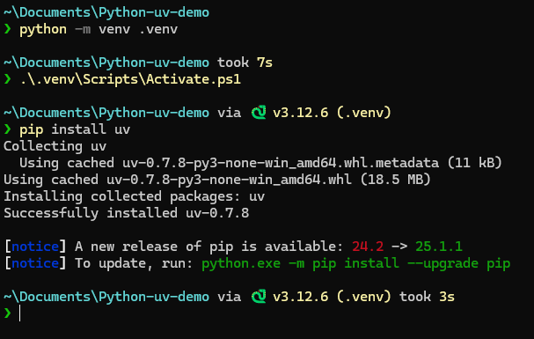Click the green 'python.exe -m pip install --upgrade pip' command
Viewport: 534px width, 339px height.
[x=356, y=263]
